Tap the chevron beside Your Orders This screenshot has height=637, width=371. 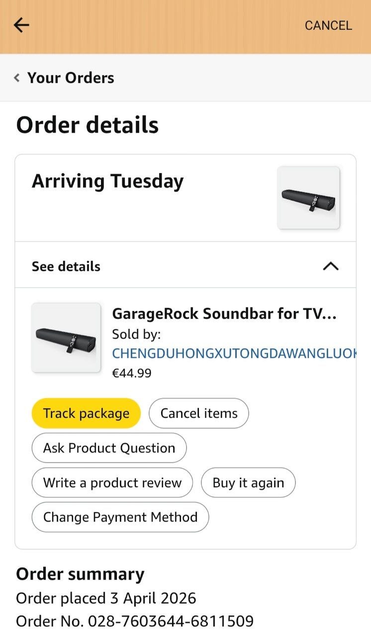17,78
